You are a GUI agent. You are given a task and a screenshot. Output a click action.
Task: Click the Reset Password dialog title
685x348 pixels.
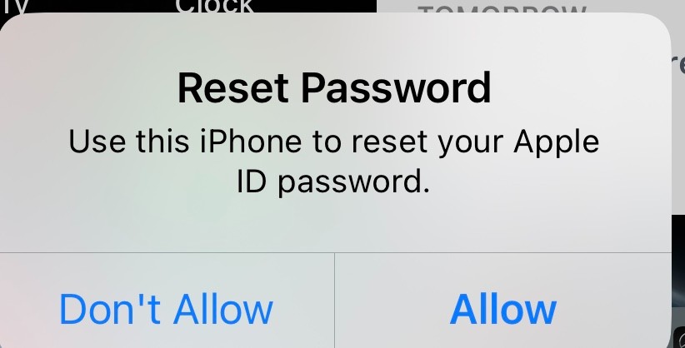334,88
